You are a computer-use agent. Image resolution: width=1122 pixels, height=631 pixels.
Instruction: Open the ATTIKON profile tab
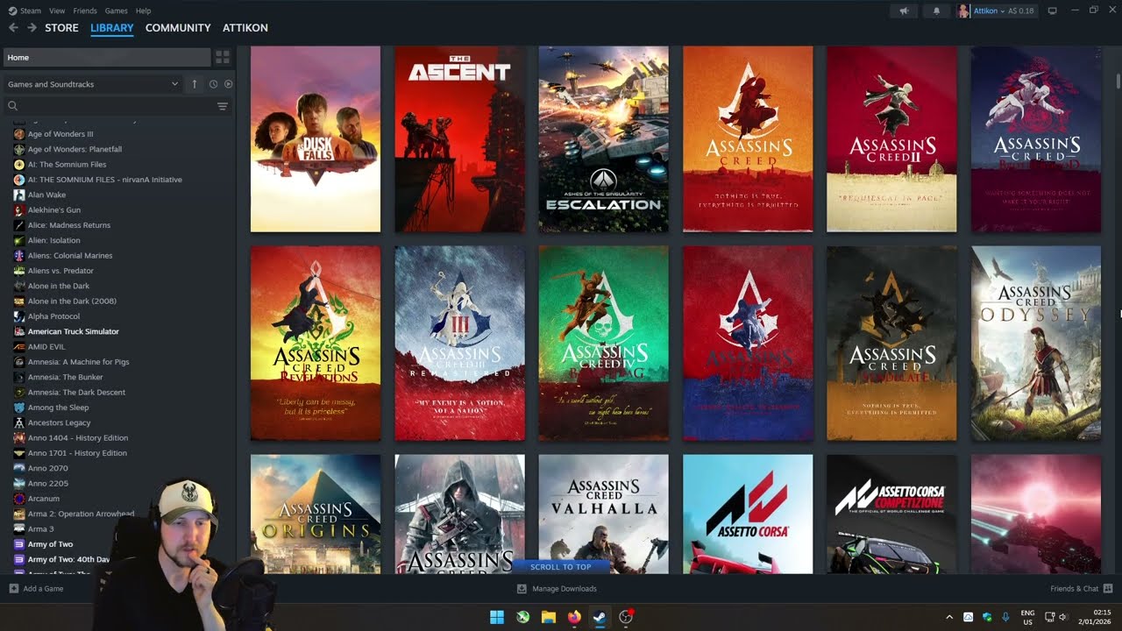click(245, 28)
